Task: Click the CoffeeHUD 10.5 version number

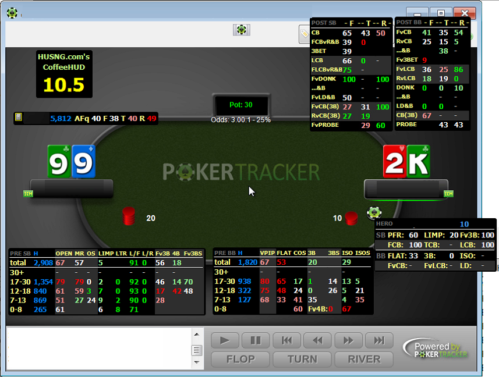Action: click(x=64, y=85)
